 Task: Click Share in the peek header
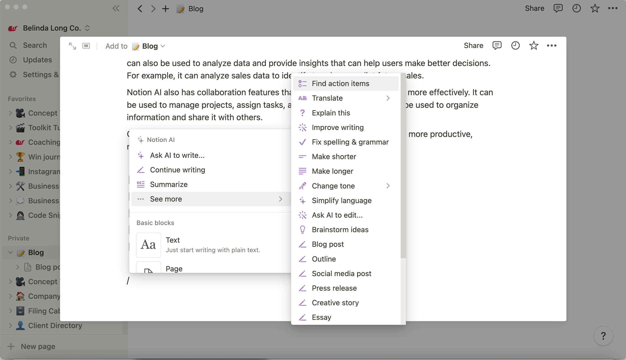pos(473,46)
